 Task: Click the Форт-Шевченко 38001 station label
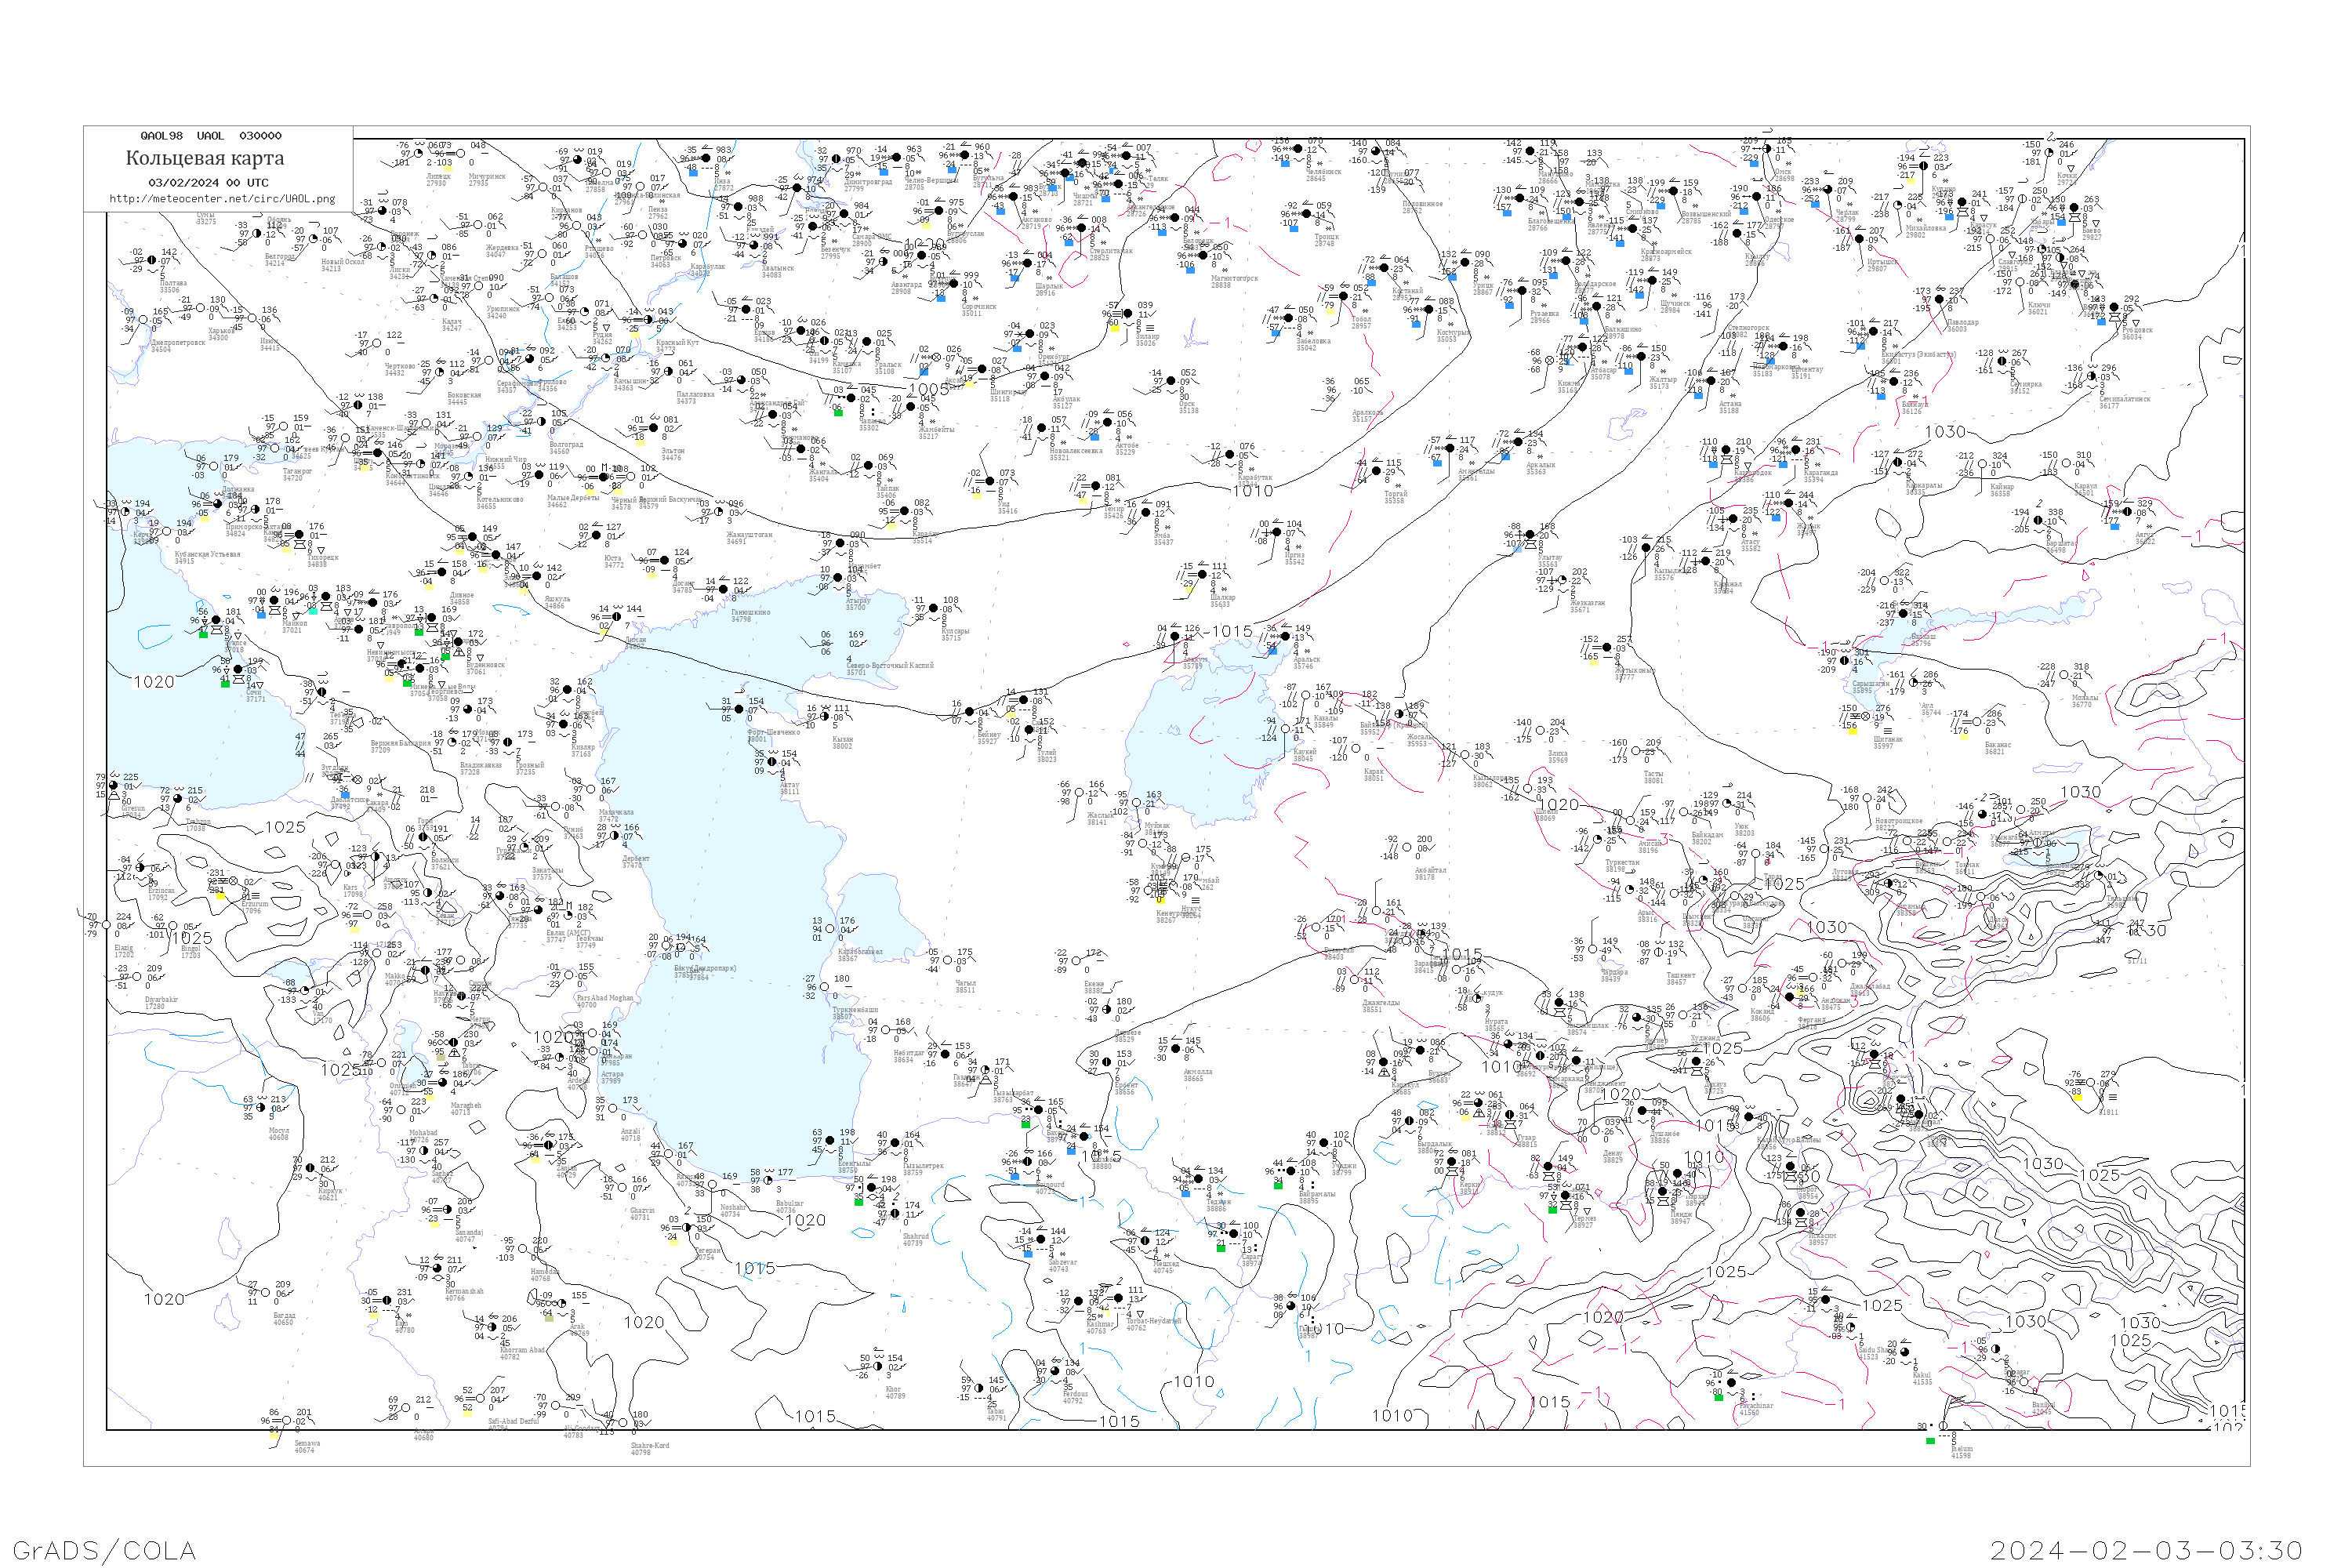tap(773, 735)
